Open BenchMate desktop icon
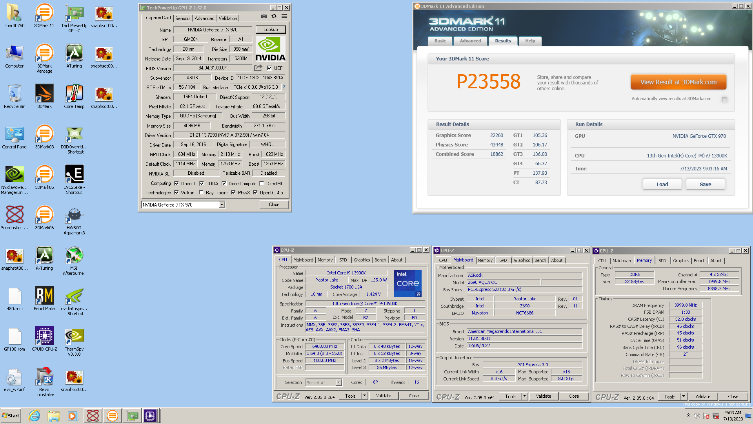 [44, 299]
